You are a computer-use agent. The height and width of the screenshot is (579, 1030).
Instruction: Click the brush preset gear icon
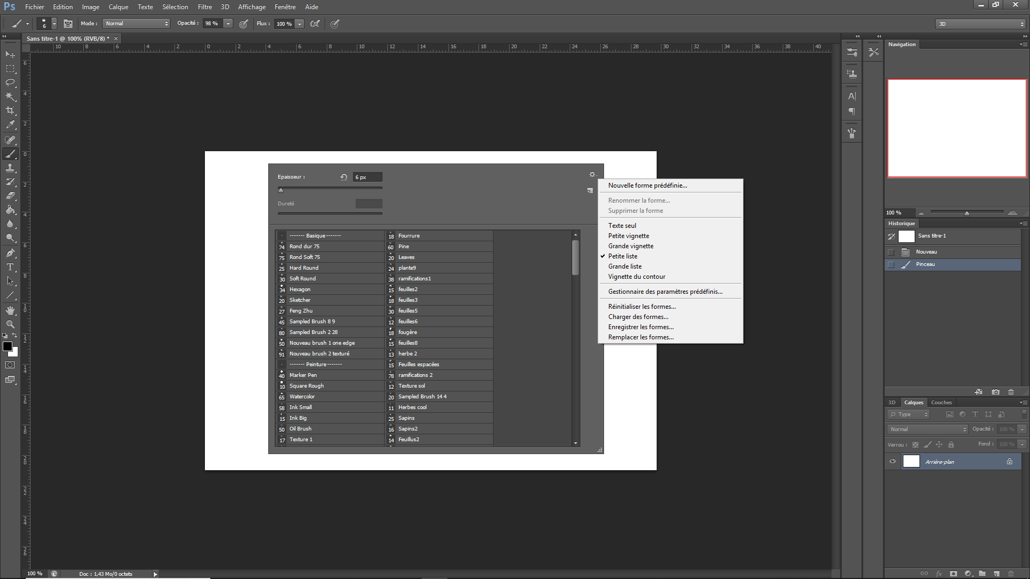tap(592, 174)
